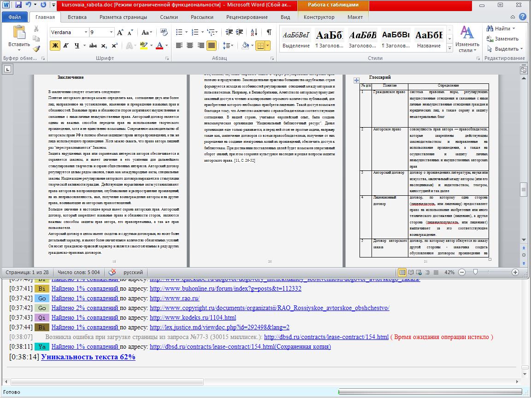This screenshot has height=398, width=531.
Task: Open the Verdana font name dropdown
Action: (86, 32)
